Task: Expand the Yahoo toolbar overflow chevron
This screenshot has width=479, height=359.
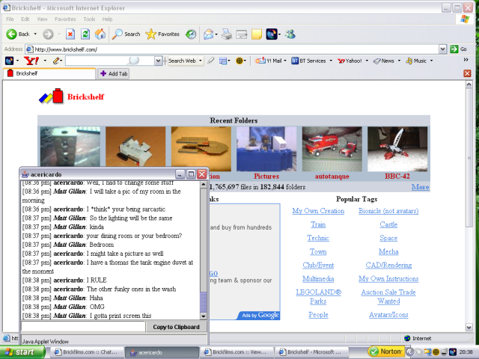Action: click(x=466, y=60)
